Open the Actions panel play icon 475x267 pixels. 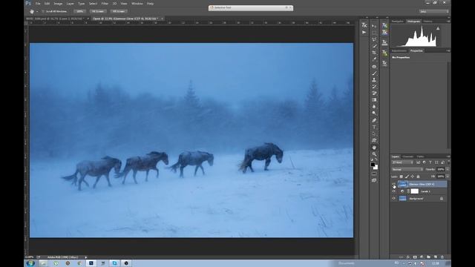coord(364,32)
